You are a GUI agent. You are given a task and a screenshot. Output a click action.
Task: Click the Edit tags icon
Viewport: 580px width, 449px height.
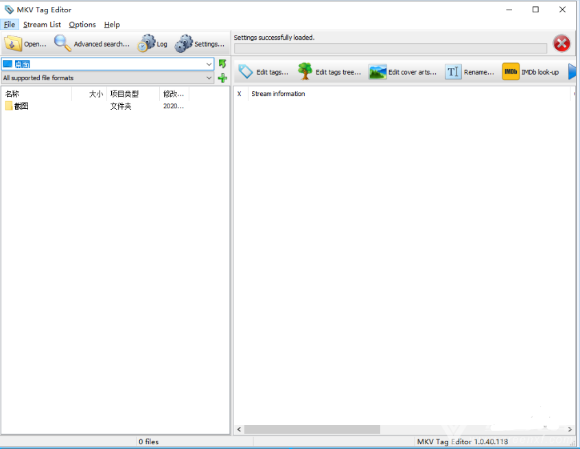[x=245, y=72]
